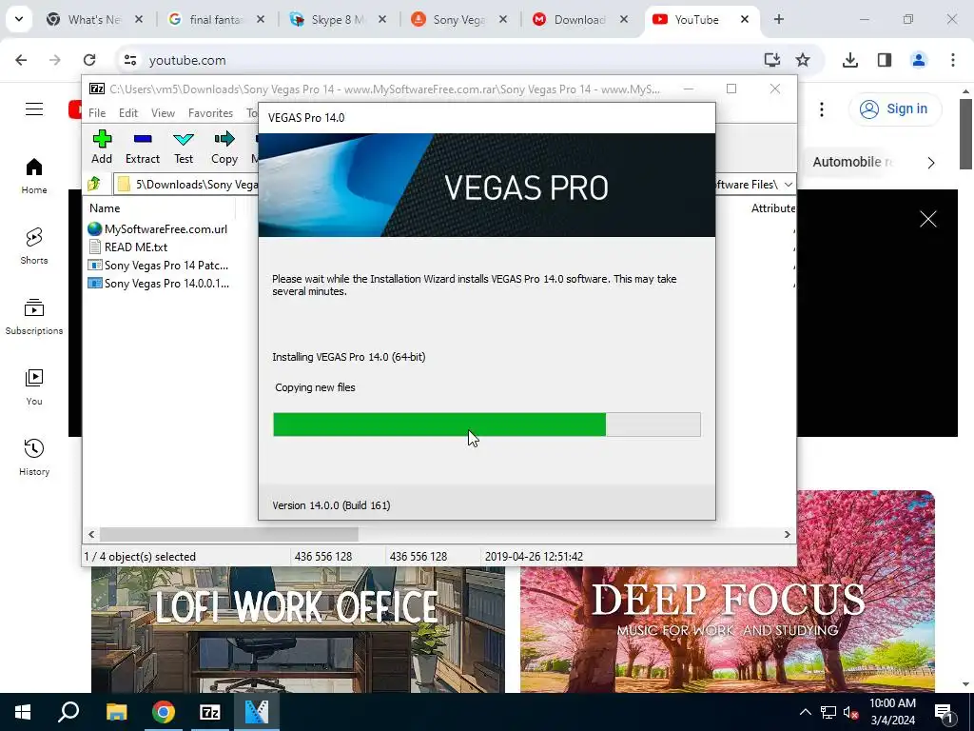
Task: Close the YouTube browser tab
Action: [744, 20]
